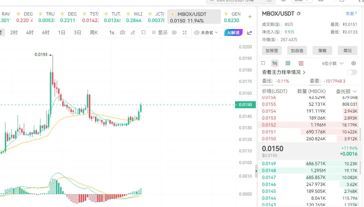Image resolution: width=364 pixels, height=207 pixels.
Task: Click the 加自选 watchlist button
Action: [x=297, y=50]
